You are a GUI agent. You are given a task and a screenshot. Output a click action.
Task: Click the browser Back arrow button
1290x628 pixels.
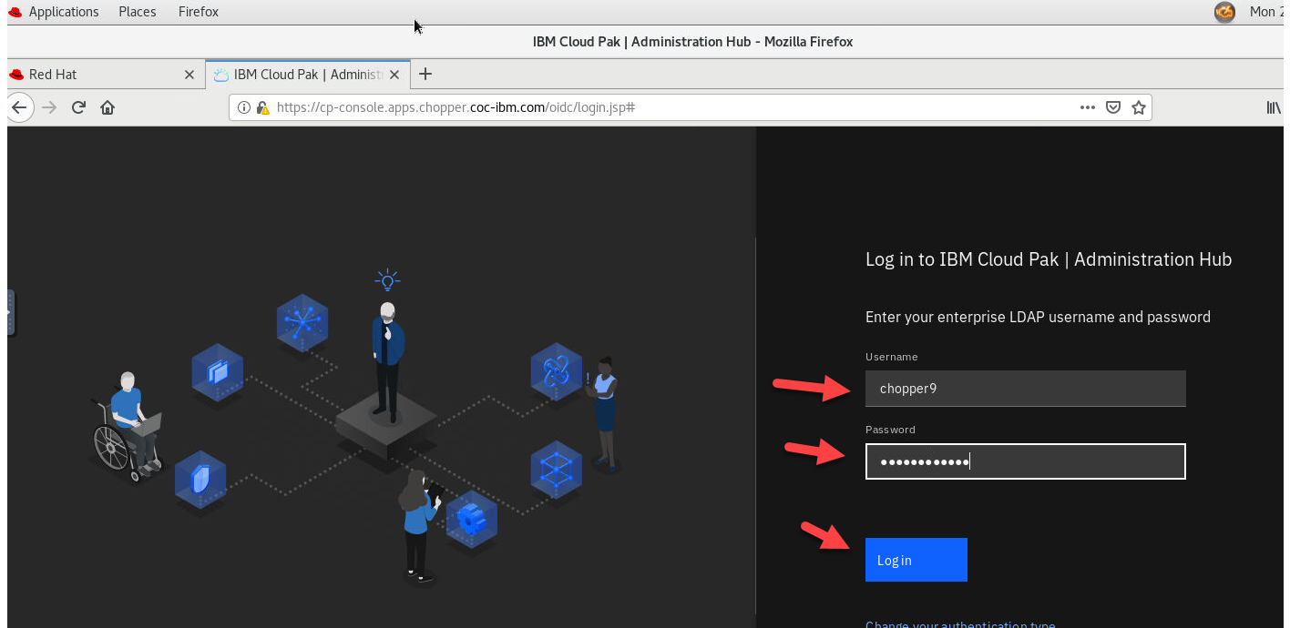[x=20, y=107]
